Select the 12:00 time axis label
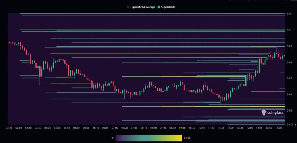 [231, 127]
